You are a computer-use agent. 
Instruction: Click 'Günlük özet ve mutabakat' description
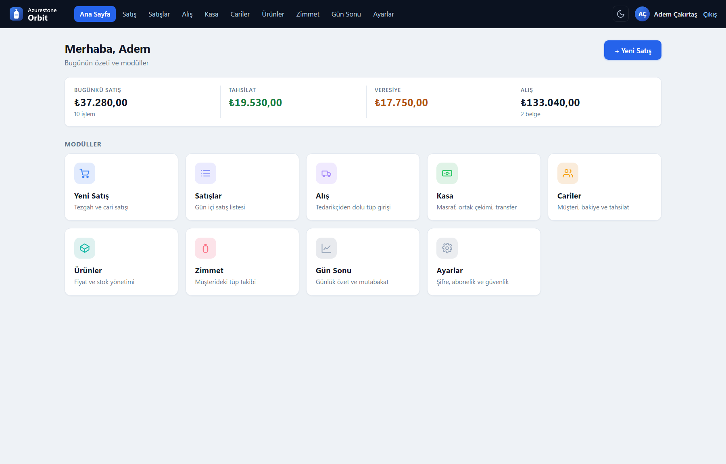pyautogui.click(x=352, y=282)
